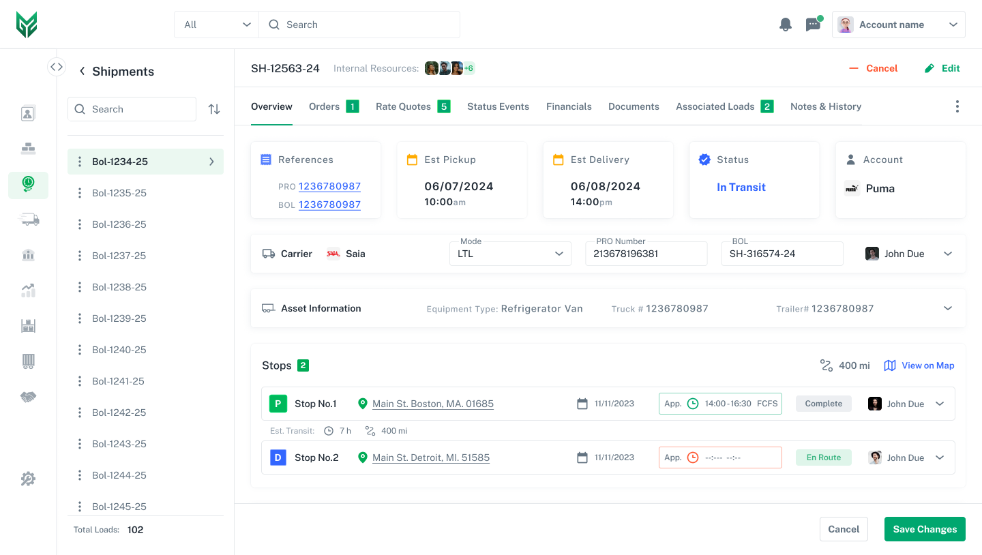Open View on Map link
The image size is (982, 555).
pyautogui.click(x=919, y=365)
